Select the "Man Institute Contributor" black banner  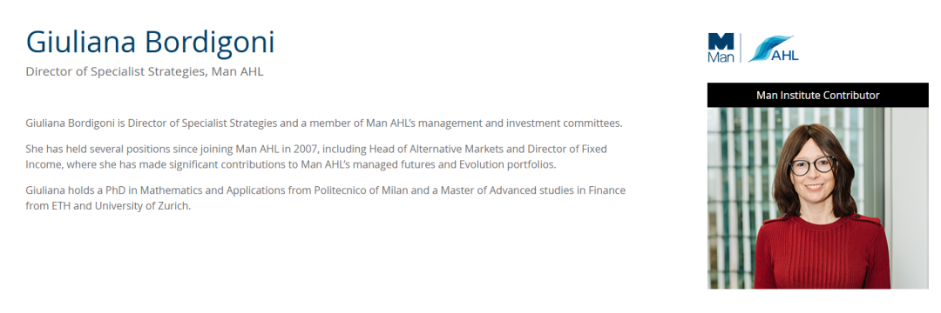[x=817, y=95]
